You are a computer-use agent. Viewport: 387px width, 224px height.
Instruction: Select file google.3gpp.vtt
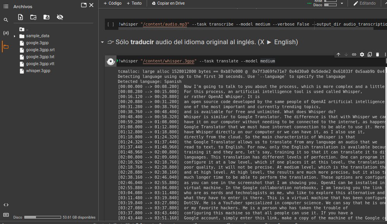pos(40,64)
